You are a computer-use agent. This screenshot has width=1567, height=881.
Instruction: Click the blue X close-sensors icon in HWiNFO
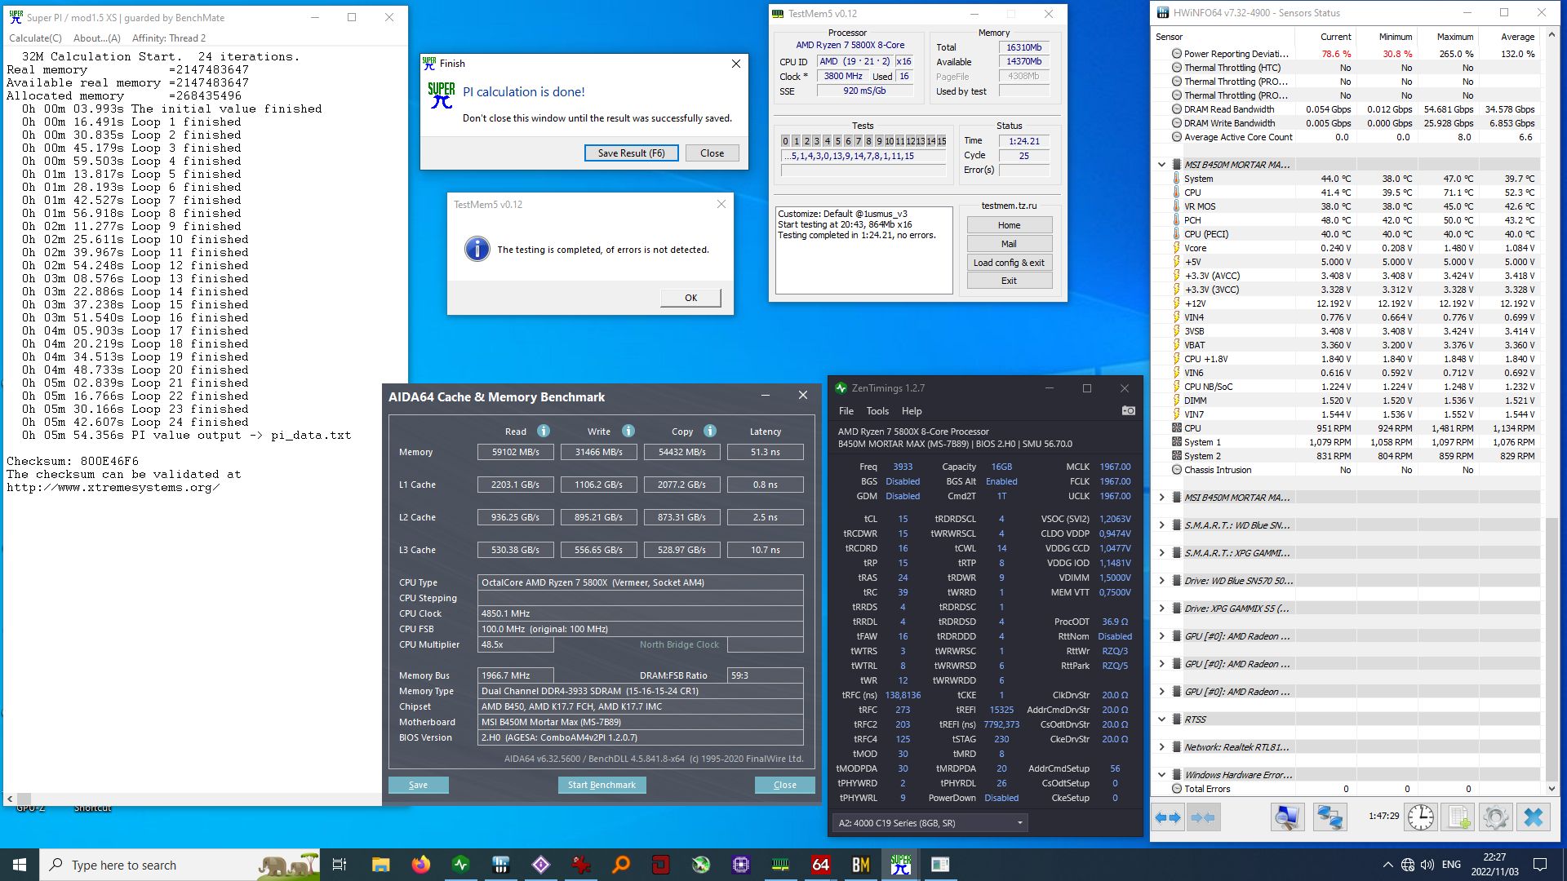[x=1534, y=817]
